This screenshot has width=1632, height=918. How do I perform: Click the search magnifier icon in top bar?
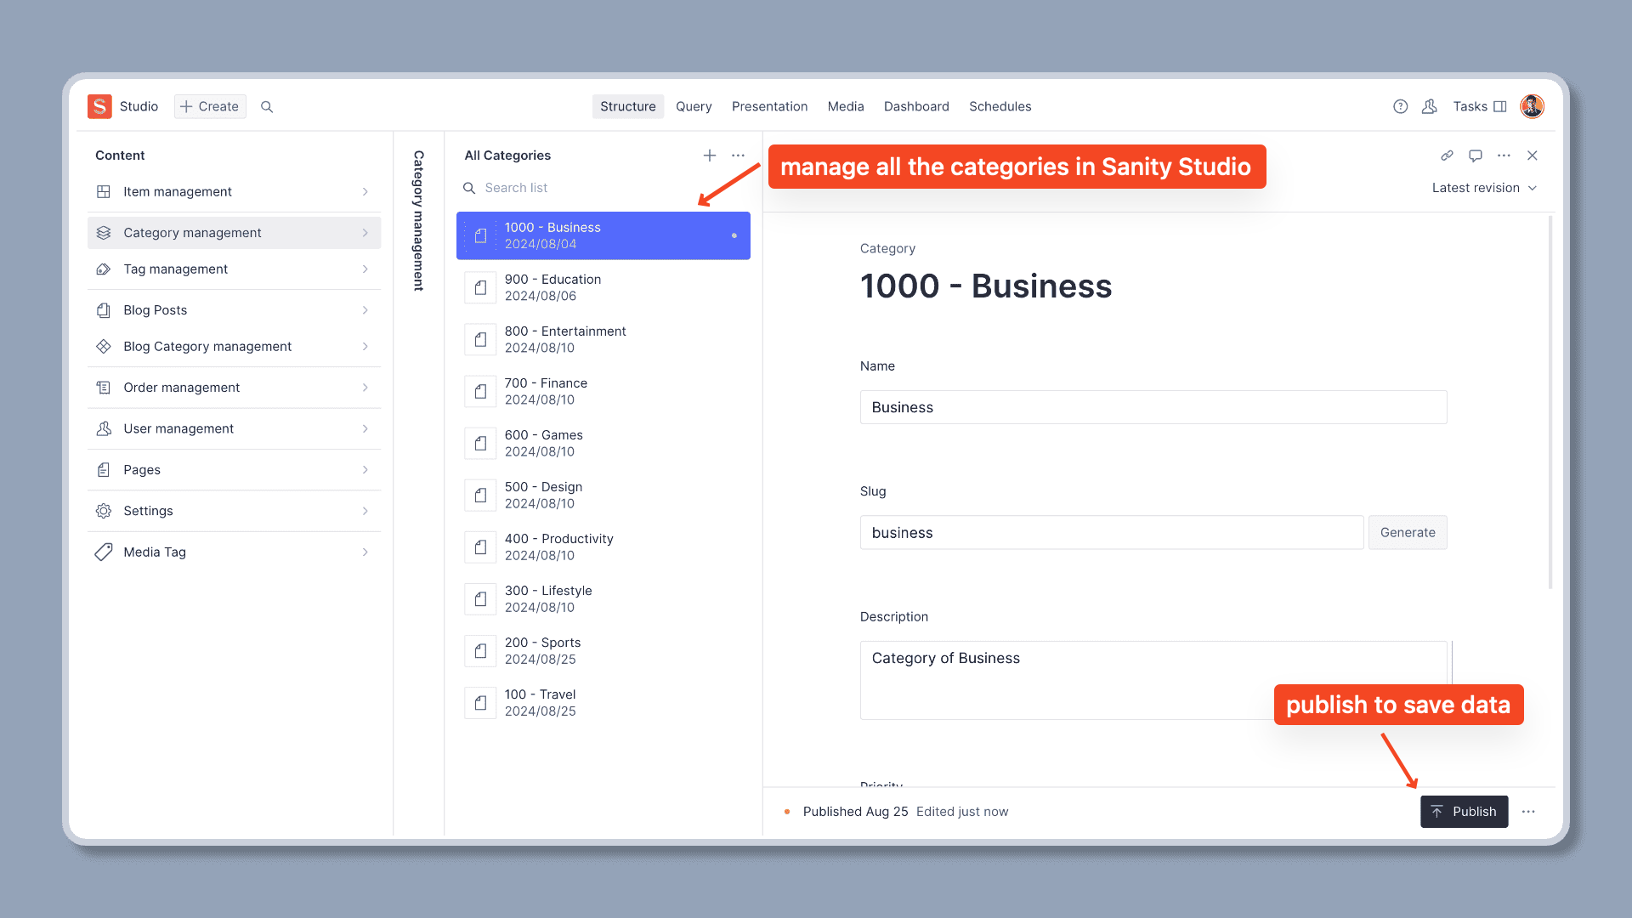tap(267, 107)
